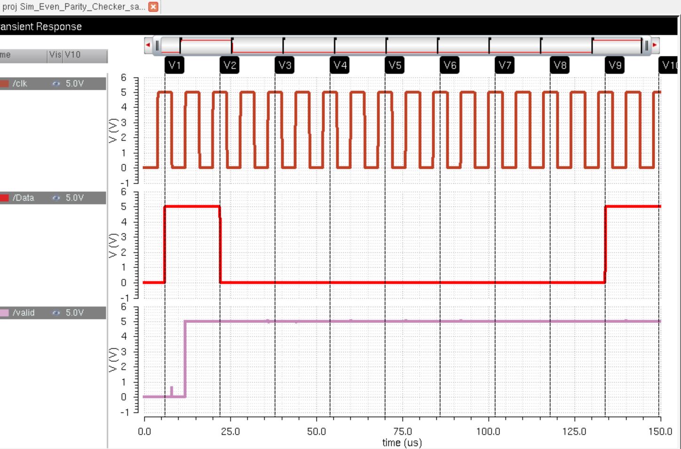
Task: Click the V4 vertical marker label
Action: tap(340, 65)
